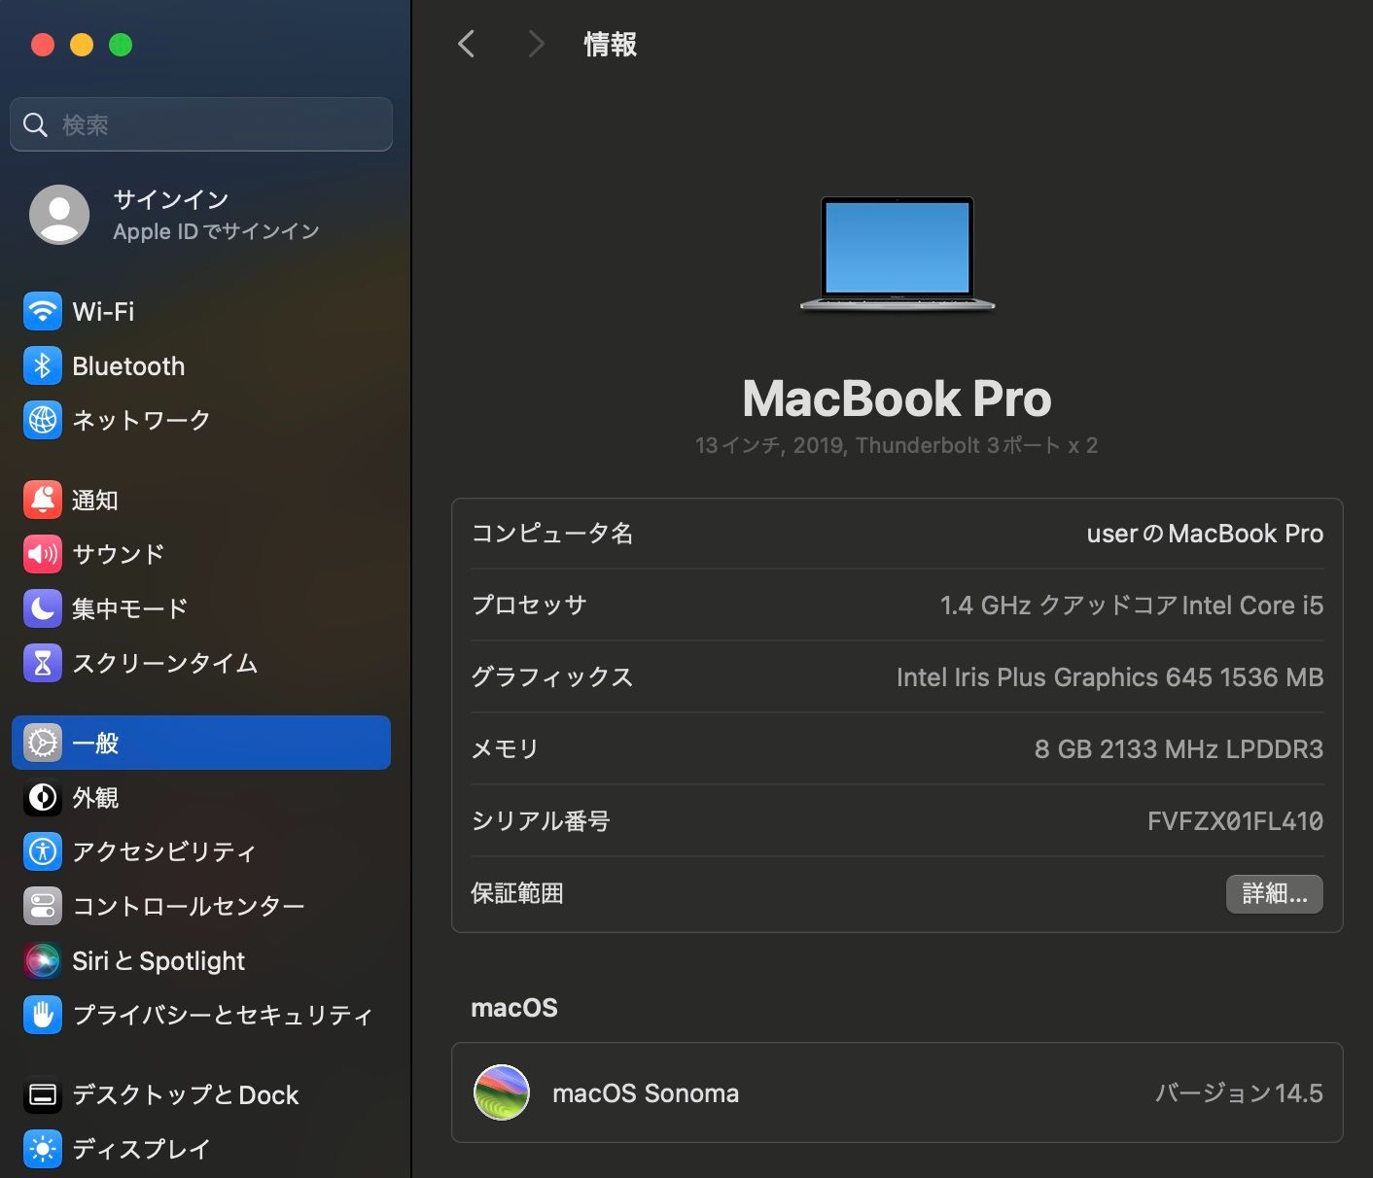Click the 13インチ, 2019 model subtitle
Viewport: 1373px width, 1178px height.
(897, 445)
